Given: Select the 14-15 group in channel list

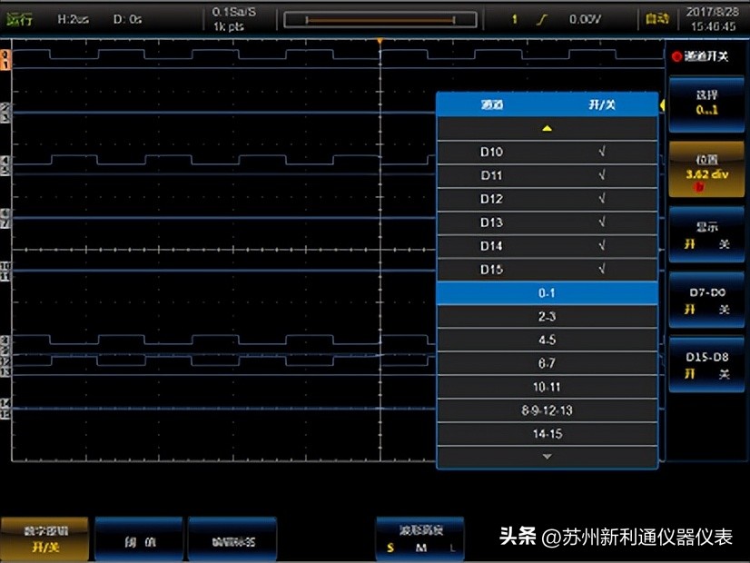Looking at the screenshot, I should point(547,433).
